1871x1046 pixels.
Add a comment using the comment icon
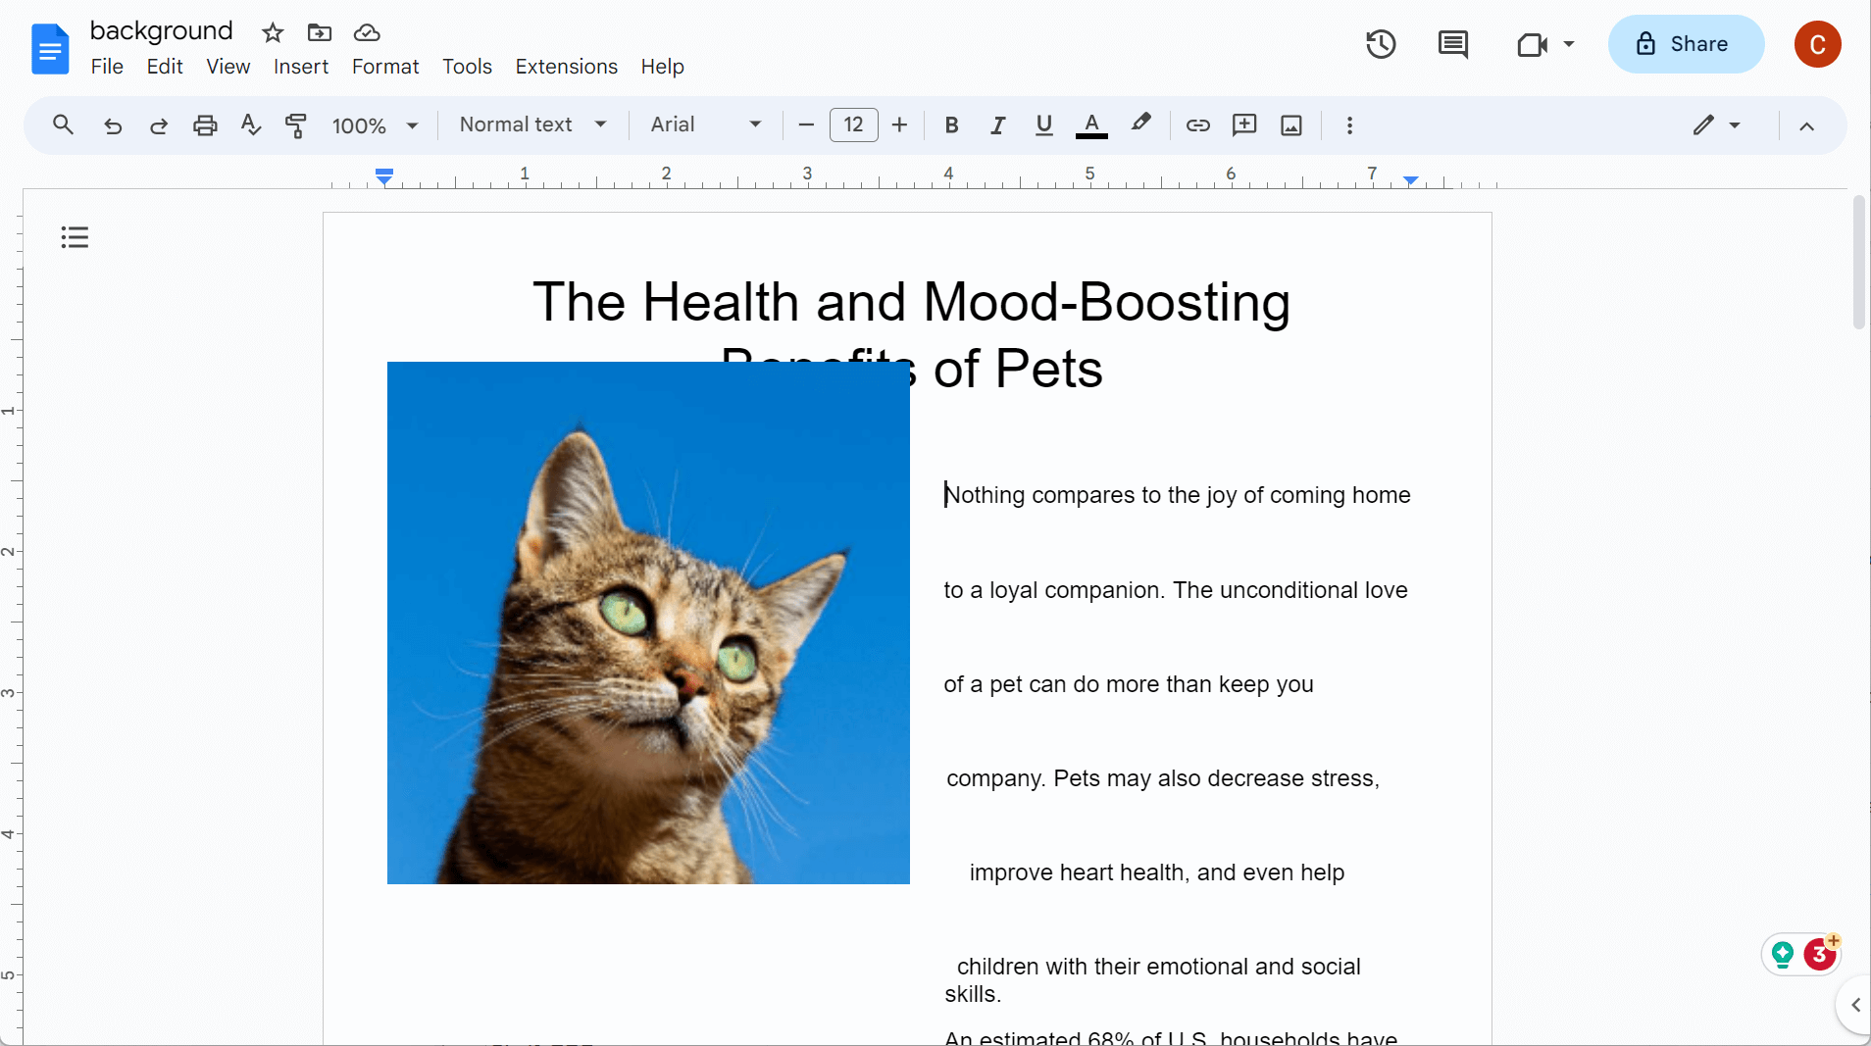pos(1243,125)
